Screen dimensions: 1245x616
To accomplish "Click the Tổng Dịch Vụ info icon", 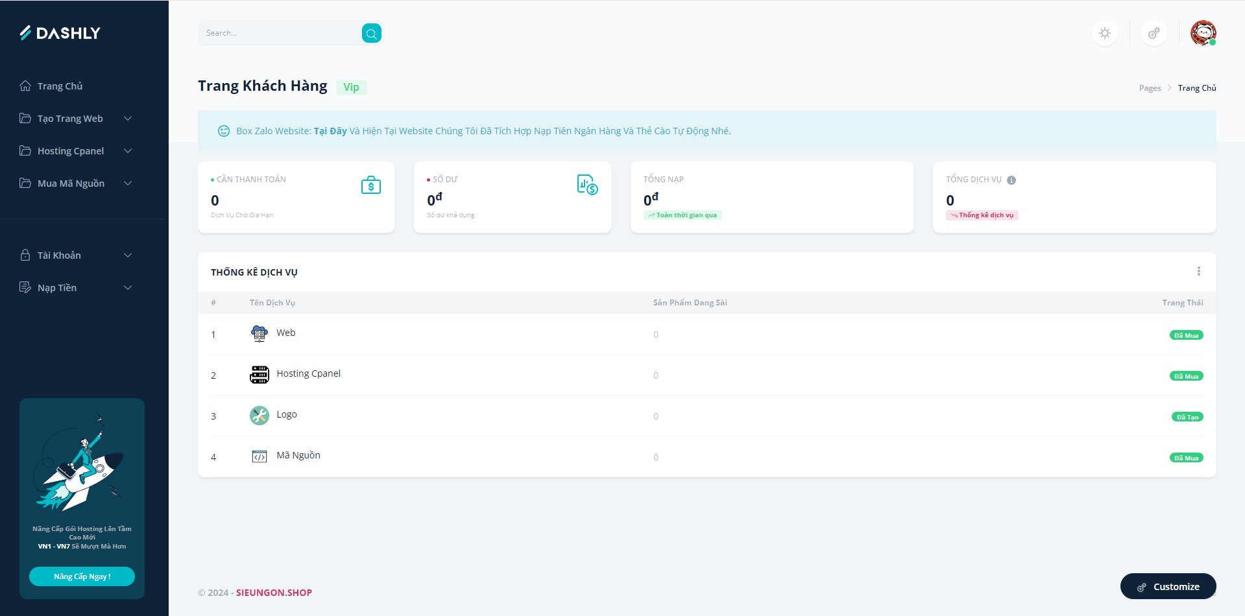I will coord(1011,180).
